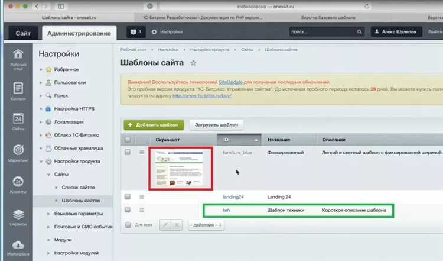
Task: Click the Добавить шаблон green button
Action: (154, 125)
